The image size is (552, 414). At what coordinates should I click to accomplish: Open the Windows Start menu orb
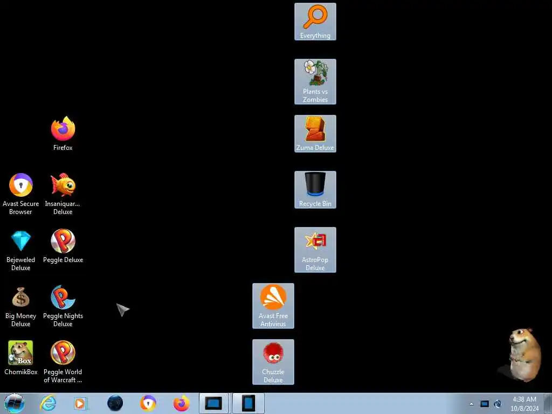point(14,403)
